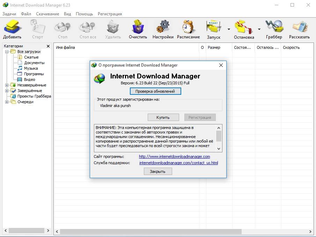Click the download list right scroll arrow
The image size is (316, 237).
tap(310, 231)
